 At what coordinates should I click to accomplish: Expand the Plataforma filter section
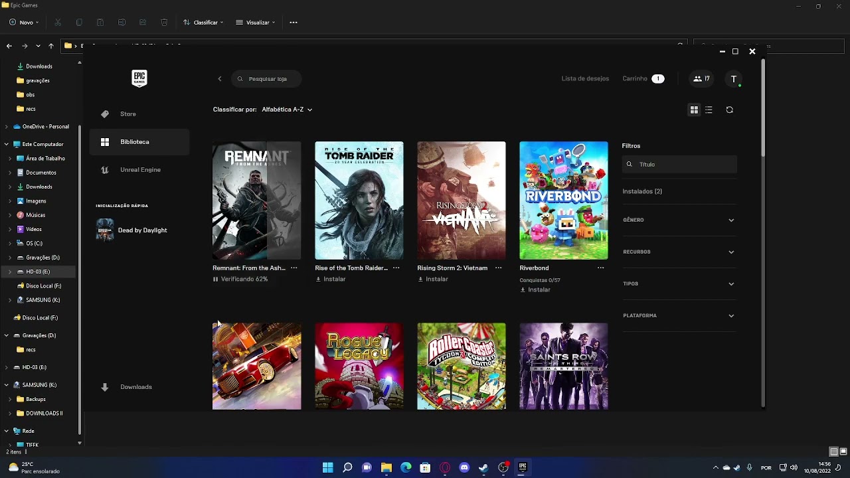click(x=679, y=316)
